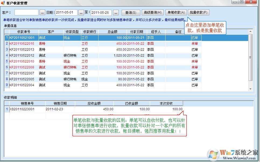Open the end date picker ... button
This screenshot has width=260, height=162.
[116, 12]
